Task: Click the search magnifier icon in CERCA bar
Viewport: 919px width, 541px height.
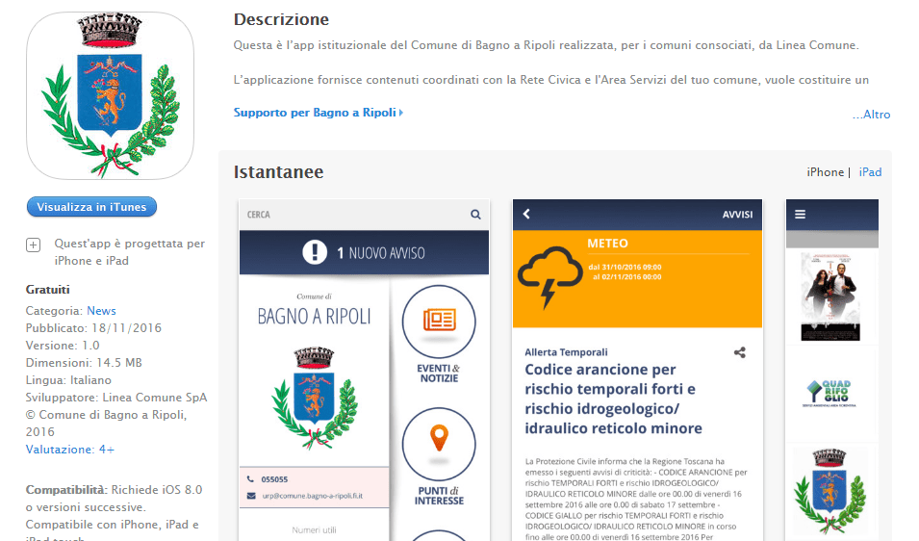Action: pyautogui.click(x=475, y=215)
